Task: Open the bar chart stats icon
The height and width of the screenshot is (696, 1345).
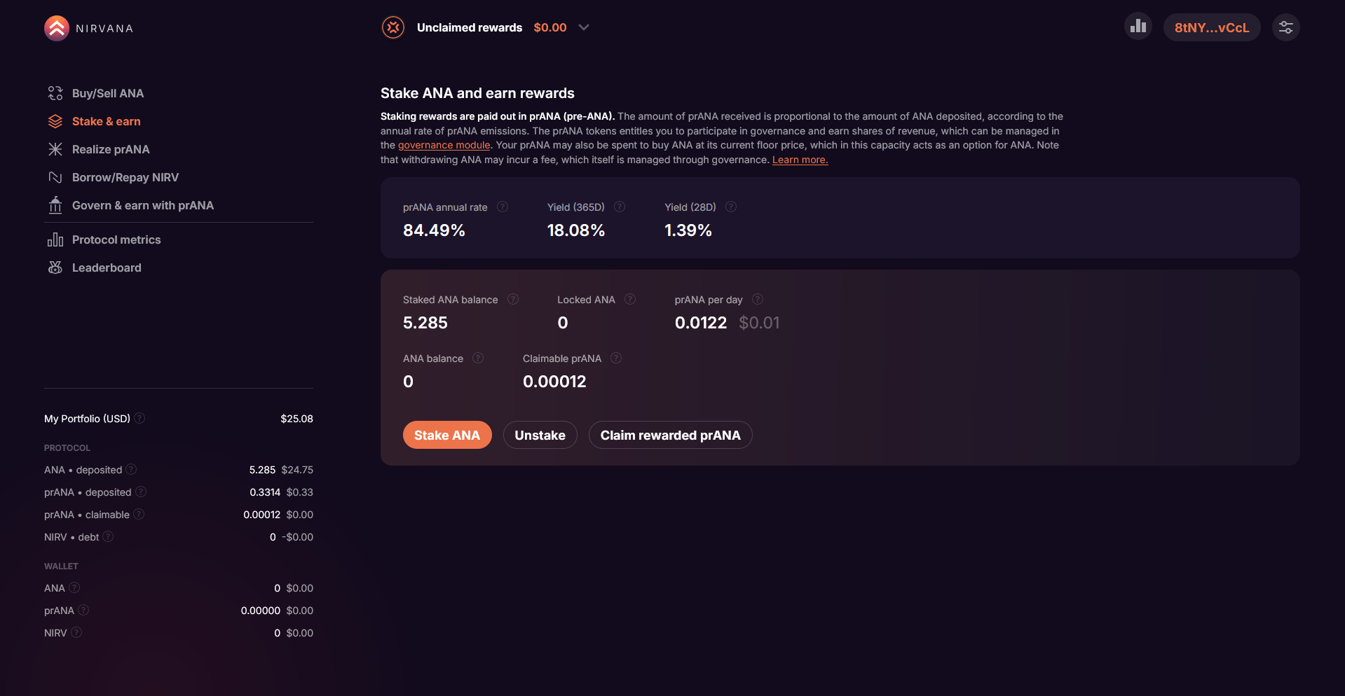Action: coord(1138,27)
